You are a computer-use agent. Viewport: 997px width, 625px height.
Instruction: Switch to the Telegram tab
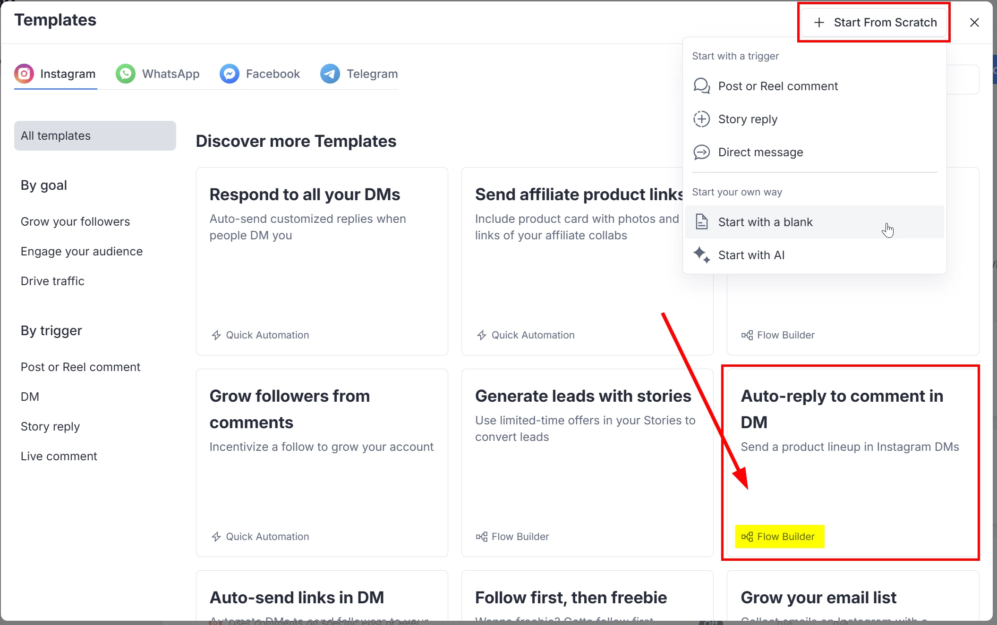pyautogui.click(x=372, y=74)
